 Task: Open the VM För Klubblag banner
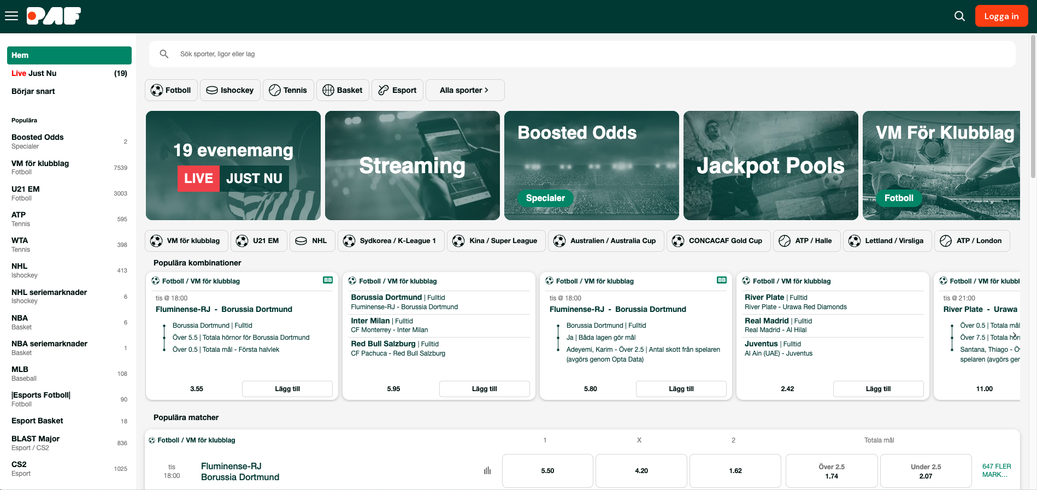point(941,166)
